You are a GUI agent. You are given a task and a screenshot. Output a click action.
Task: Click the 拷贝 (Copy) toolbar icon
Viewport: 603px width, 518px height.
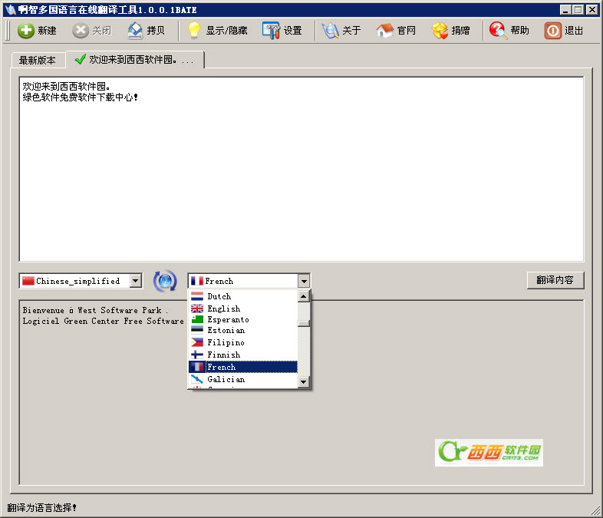point(135,31)
